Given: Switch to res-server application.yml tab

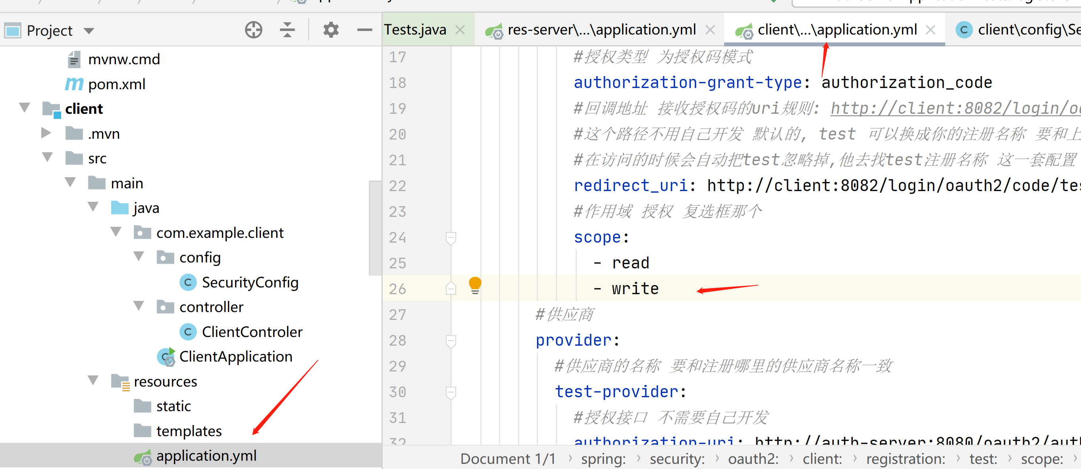Looking at the screenshot, I should pos(601,30).
